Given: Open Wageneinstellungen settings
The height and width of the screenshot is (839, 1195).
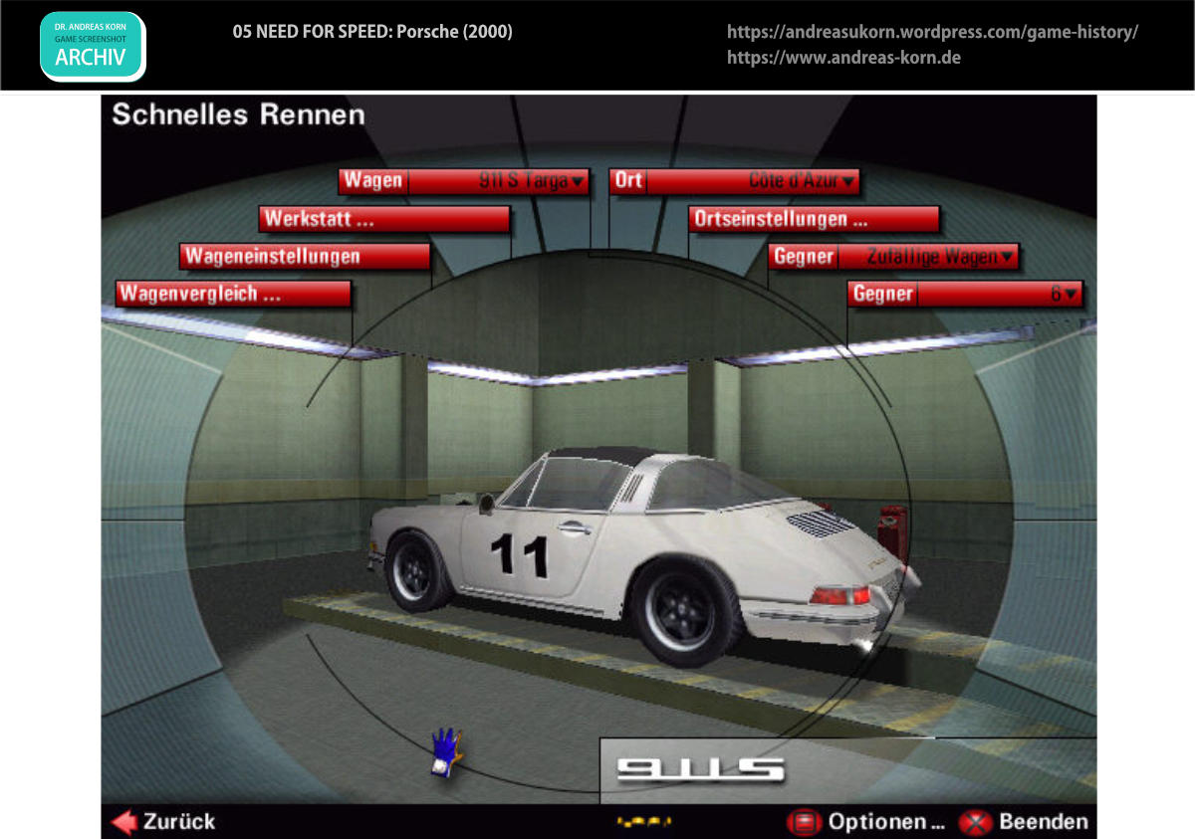Looking at the screenshot, I should (x=305, y=257).
